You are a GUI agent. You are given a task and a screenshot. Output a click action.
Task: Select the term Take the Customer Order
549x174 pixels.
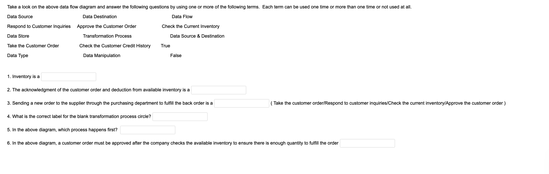click(x=33, y=46)
